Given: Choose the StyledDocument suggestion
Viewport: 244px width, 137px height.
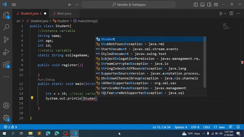Looking at the screenshot, I should coord(149,54).
